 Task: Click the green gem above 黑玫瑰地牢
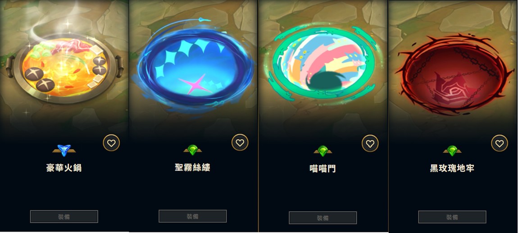coord(452,151)
